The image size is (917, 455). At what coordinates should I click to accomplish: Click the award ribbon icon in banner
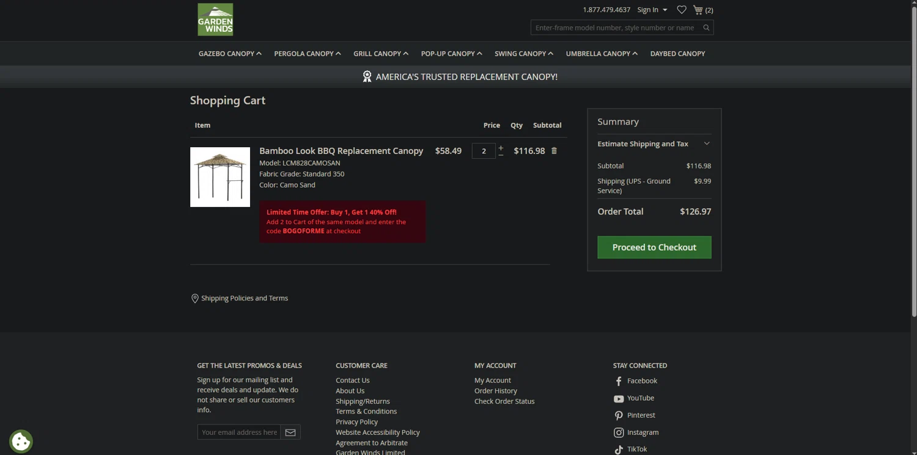367,76
